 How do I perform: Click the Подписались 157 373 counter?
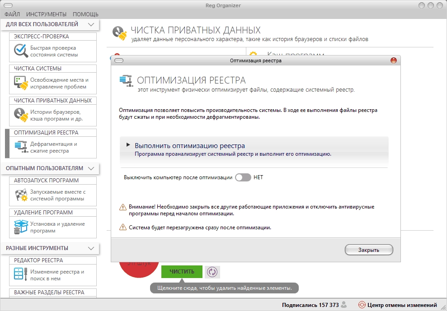[310, 305]
